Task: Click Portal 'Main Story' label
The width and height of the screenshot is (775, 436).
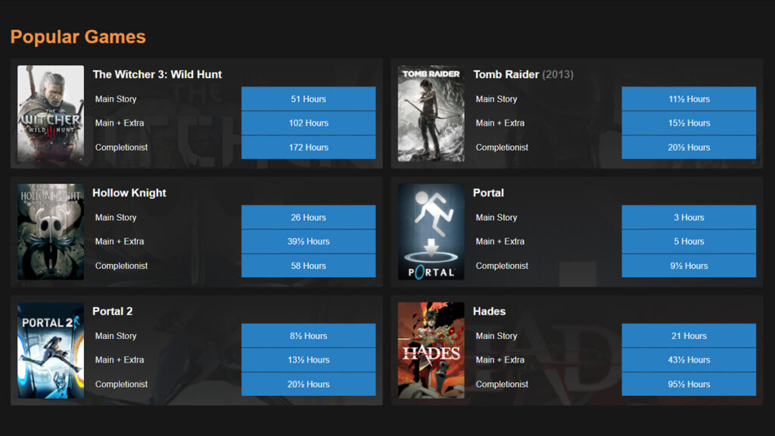Action: [496, 217]
